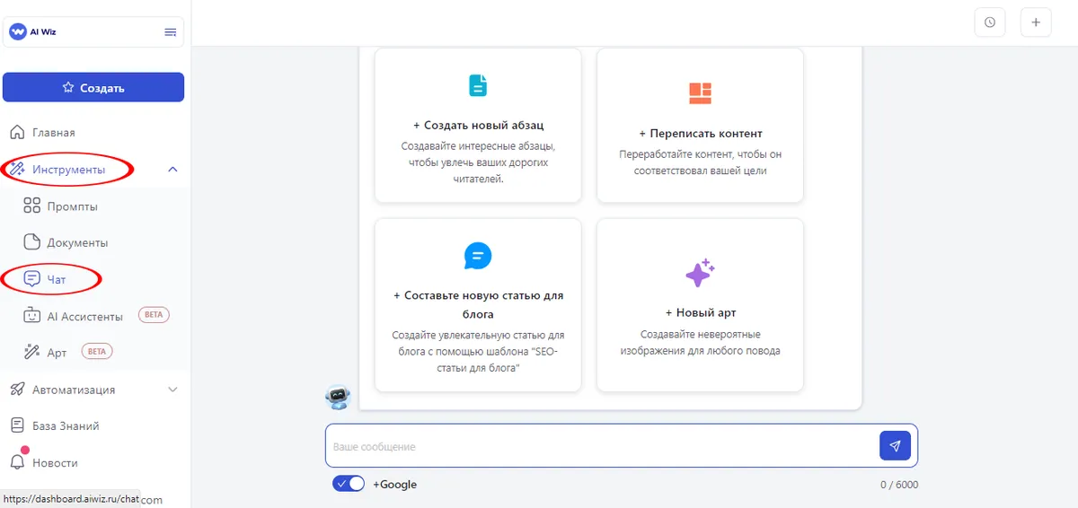The height and width of the screenshot is (508, 1078).
Task: Select the Переписать контент card
Action: (x=700, y=126)
